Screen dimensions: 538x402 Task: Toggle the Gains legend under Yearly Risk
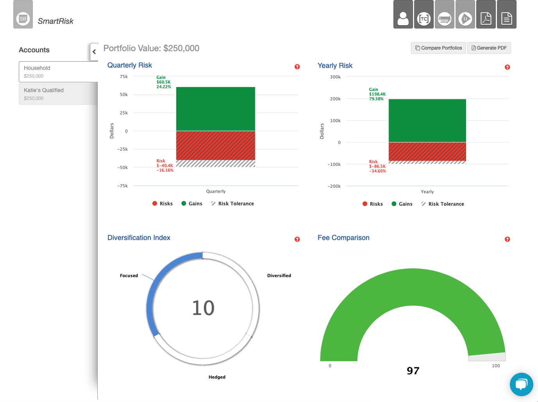pos(402,204)
